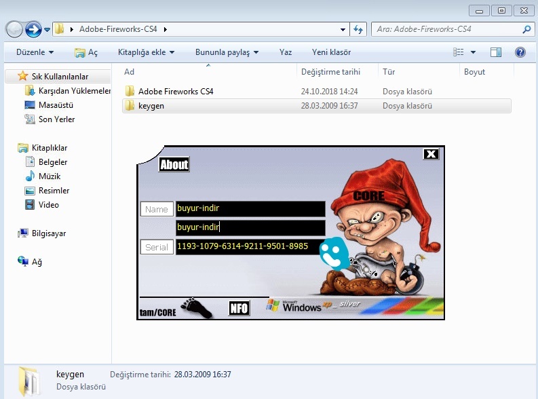Open the Düzenle menu
Image resolution: width=538 pixels, height=399 pixels.
[x=35, y=52]
